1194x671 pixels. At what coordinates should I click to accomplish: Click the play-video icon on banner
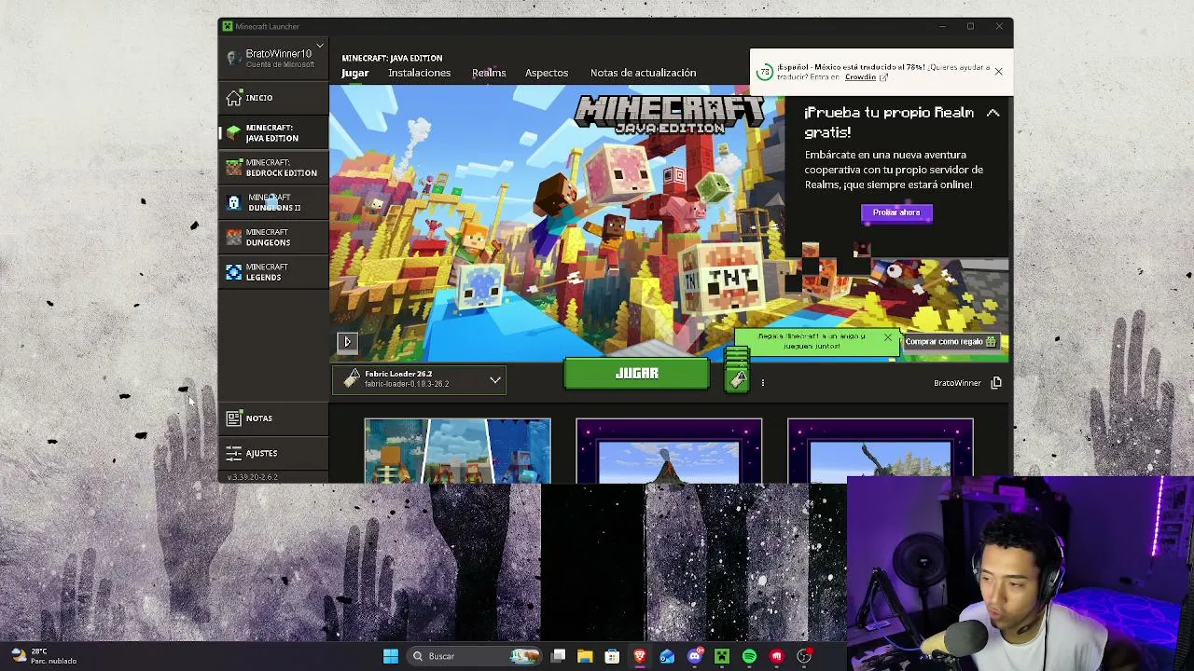pyautogui.click(x=347, y=342)
